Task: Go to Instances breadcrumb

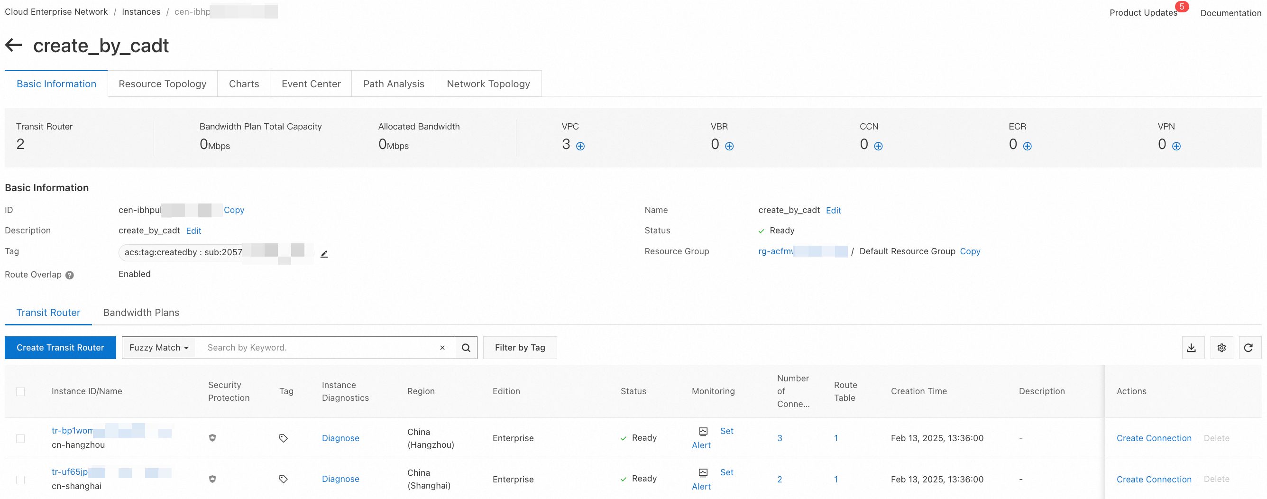Action: coord(141,12)
